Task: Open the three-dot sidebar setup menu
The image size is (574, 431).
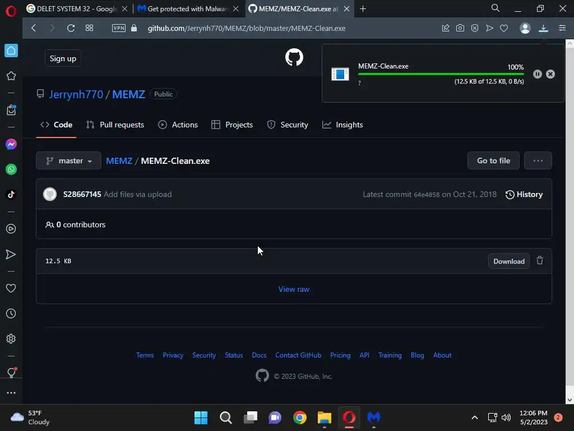Action: tap(11, 392)
